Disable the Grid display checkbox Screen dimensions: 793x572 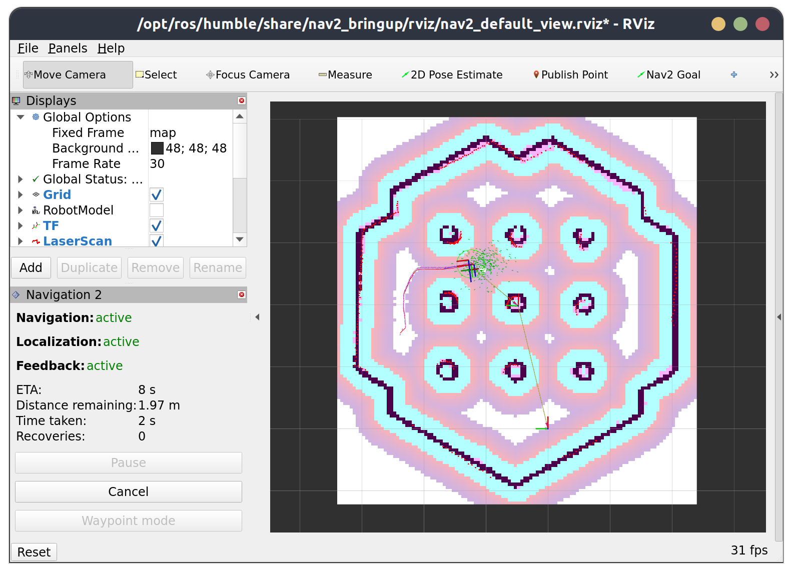coord(157,195)
